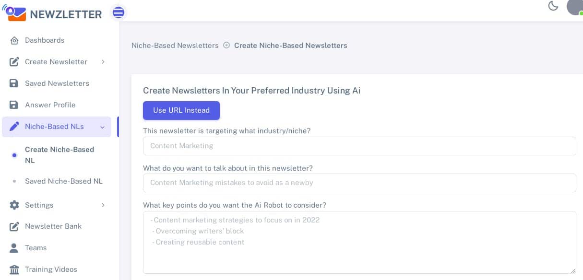Image resolution: width=583 pixels, height=280 pixels.
Task: Switch to dark mode with moon icon
Action: click(x=553, y=6)
